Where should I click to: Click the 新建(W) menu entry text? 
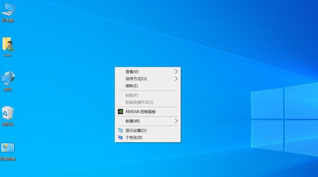point(132,121)
